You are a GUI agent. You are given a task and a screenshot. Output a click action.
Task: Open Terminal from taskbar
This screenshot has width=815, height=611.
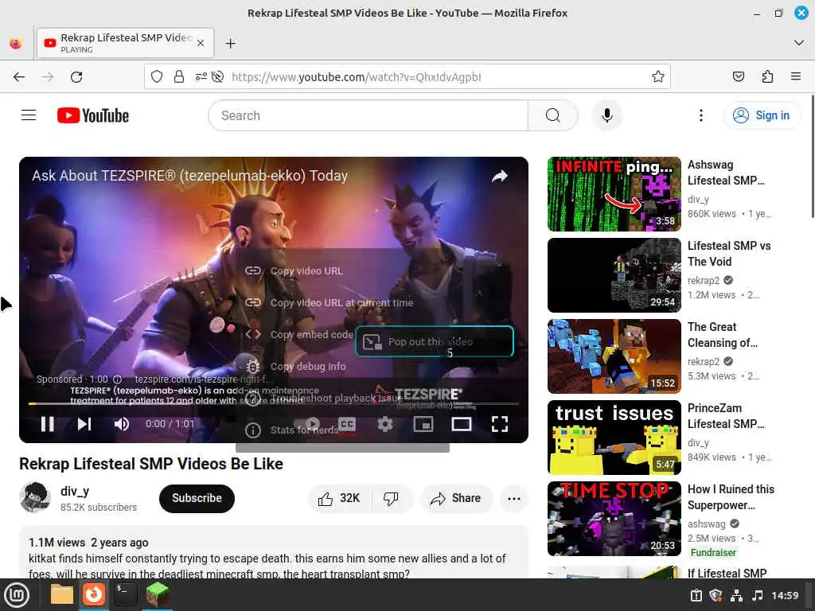pos(125,594)
